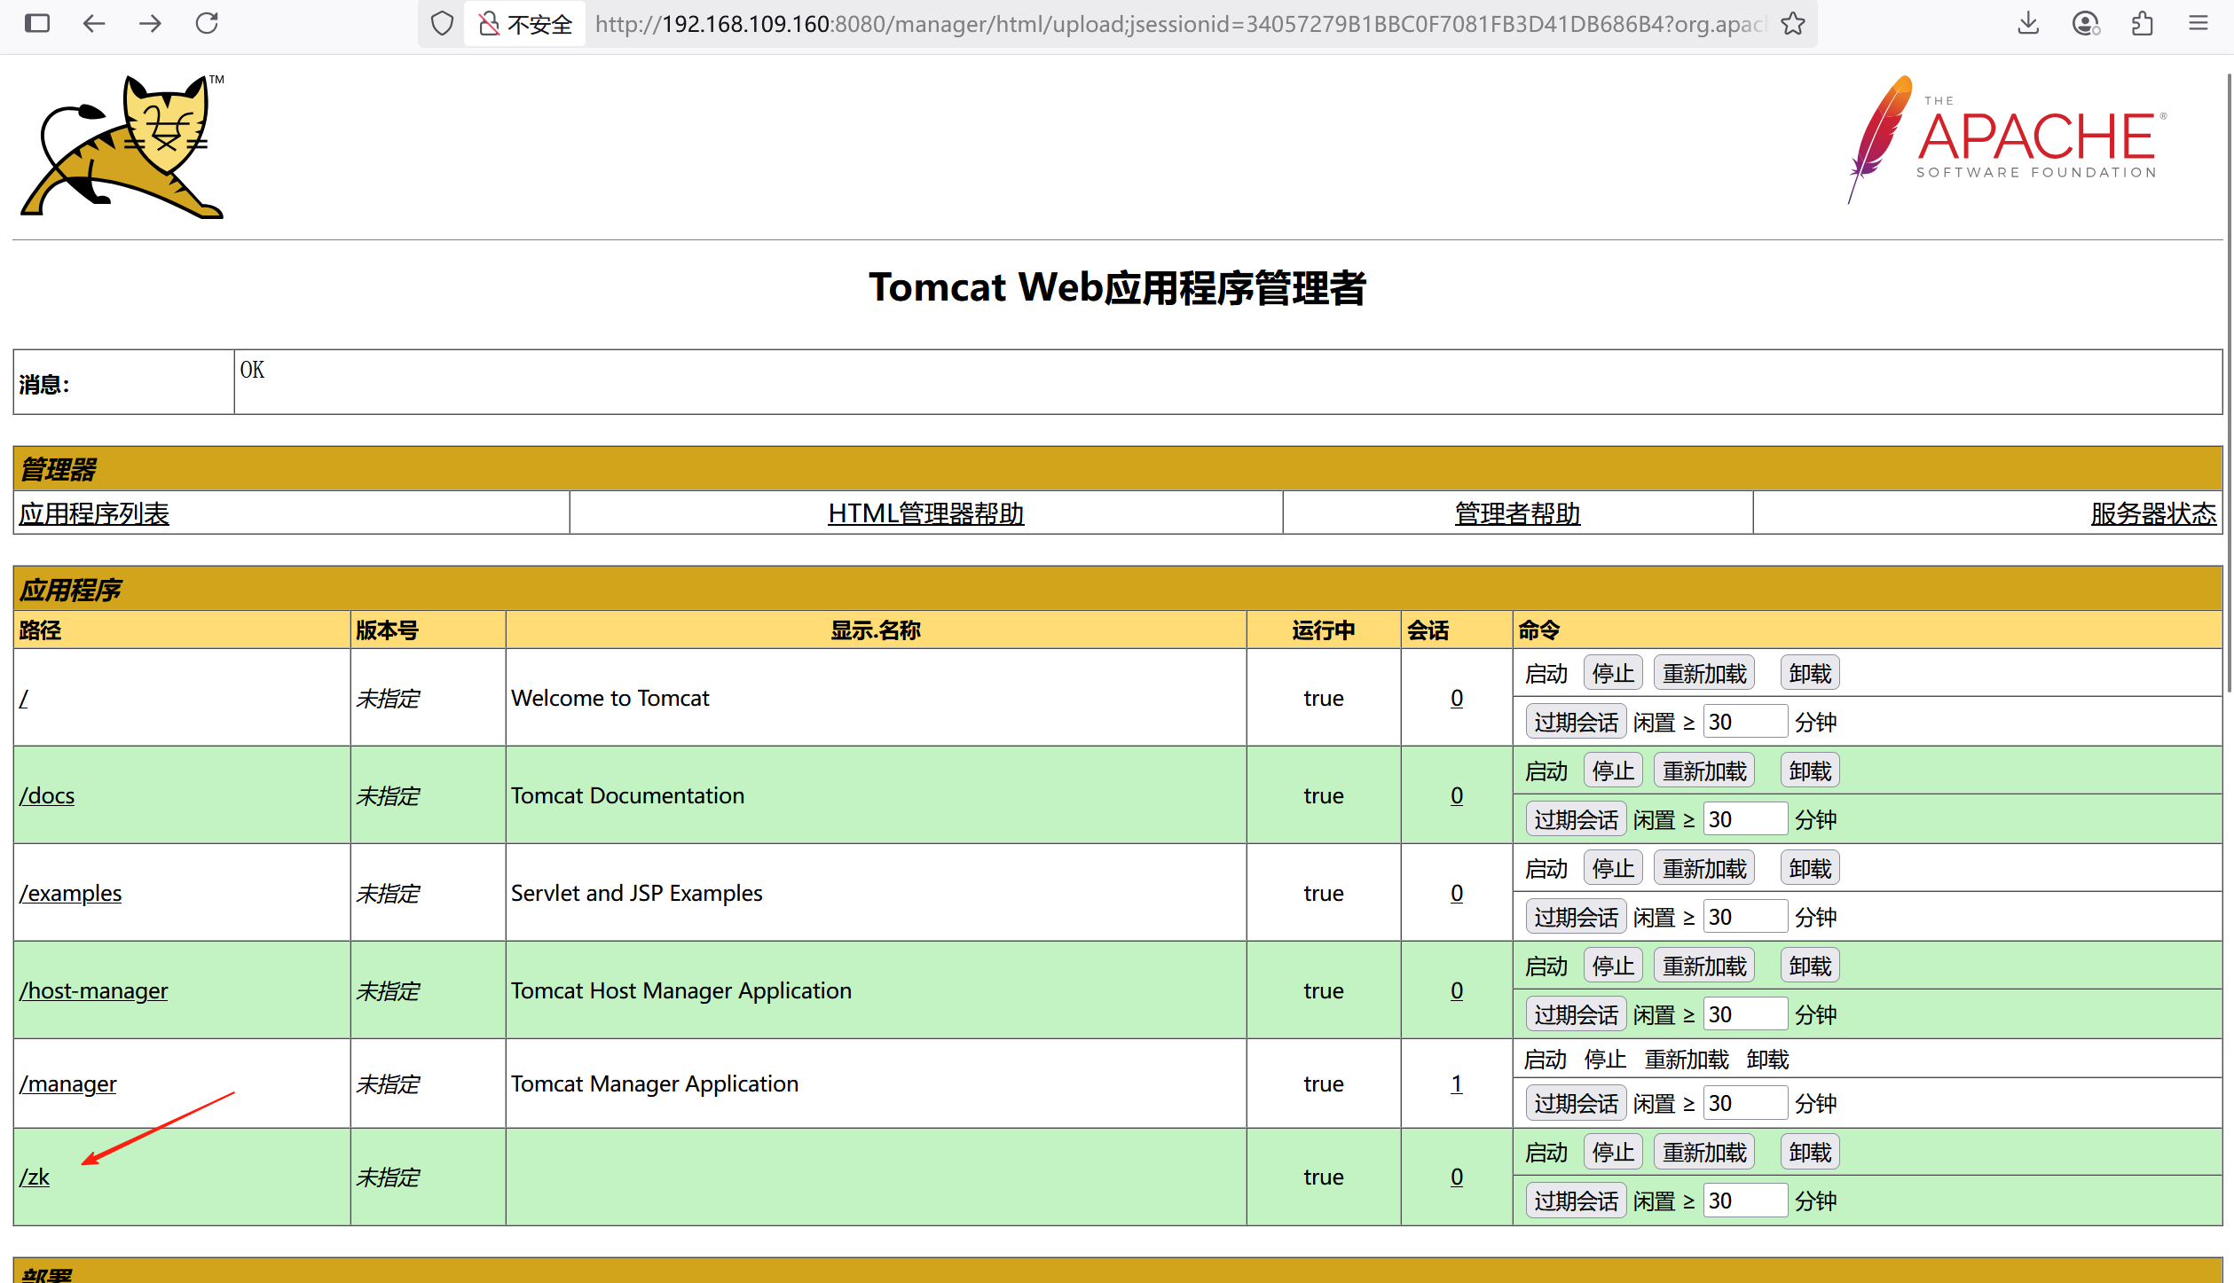This screenshot has width=2234, height=1283.
Task: Click 停止 for the /examples application
Action: tap(1613, 868)
